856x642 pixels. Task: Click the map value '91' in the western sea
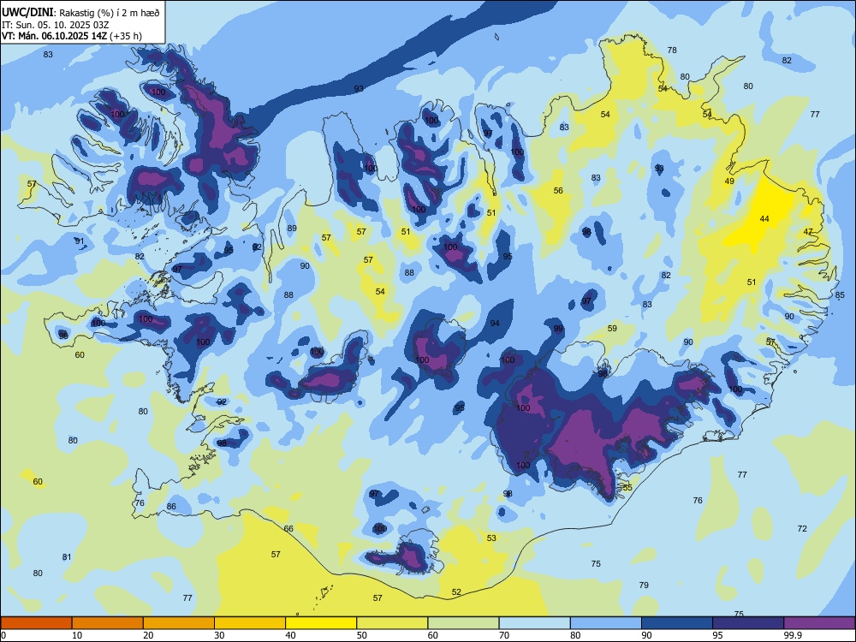(x=80, y=241)
